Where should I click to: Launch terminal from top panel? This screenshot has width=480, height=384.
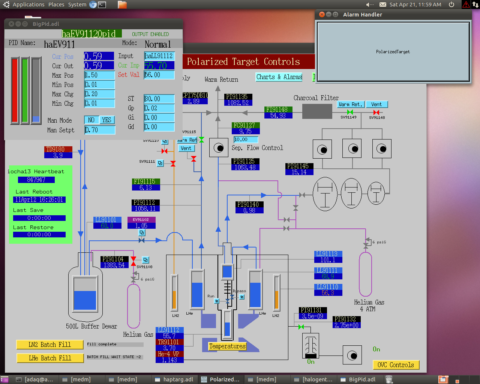[102, 4]
